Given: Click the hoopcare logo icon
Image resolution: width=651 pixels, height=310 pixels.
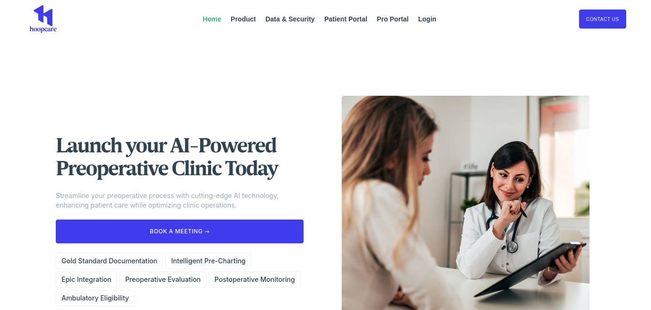Looking at the screenshot, I should pyautogui.click(x=43, y=15).
